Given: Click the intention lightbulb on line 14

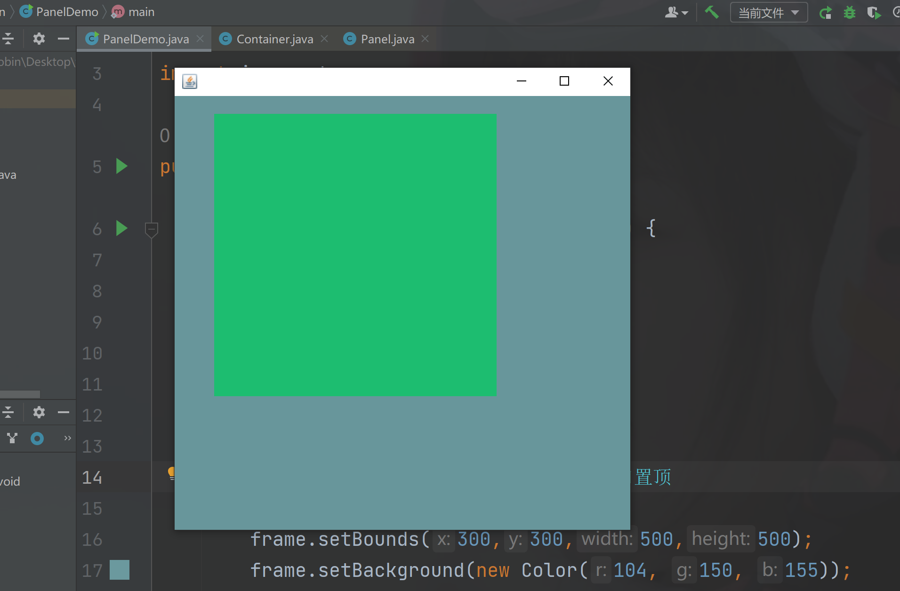Looking at the screenshot, I should pyautogui.click(x=171, y=473).
